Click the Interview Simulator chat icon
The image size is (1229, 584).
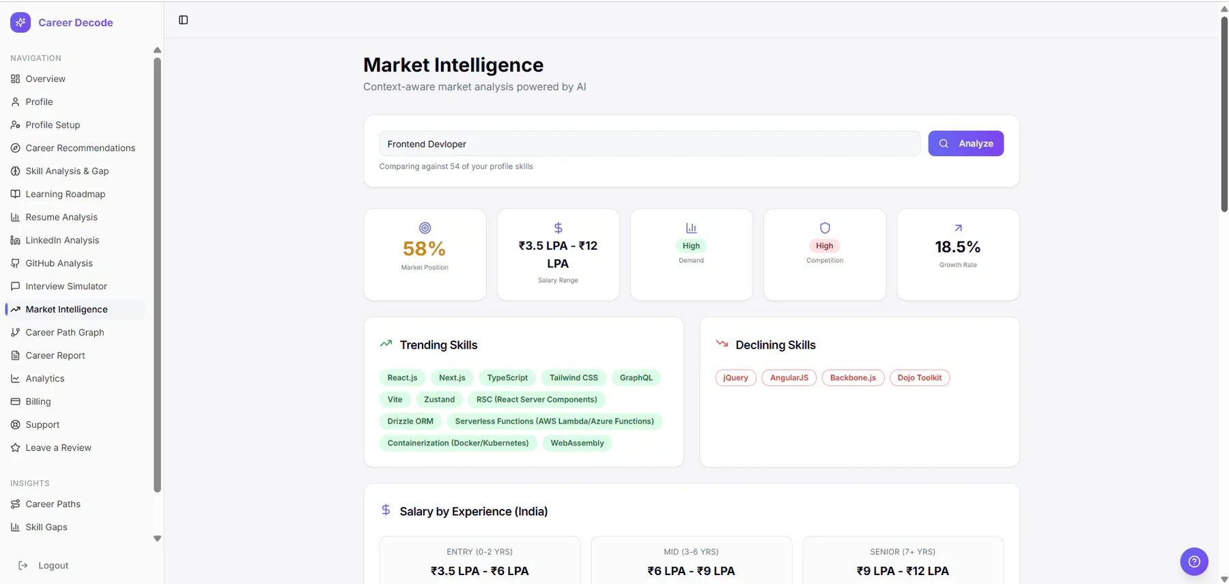[x=15, y=287]
